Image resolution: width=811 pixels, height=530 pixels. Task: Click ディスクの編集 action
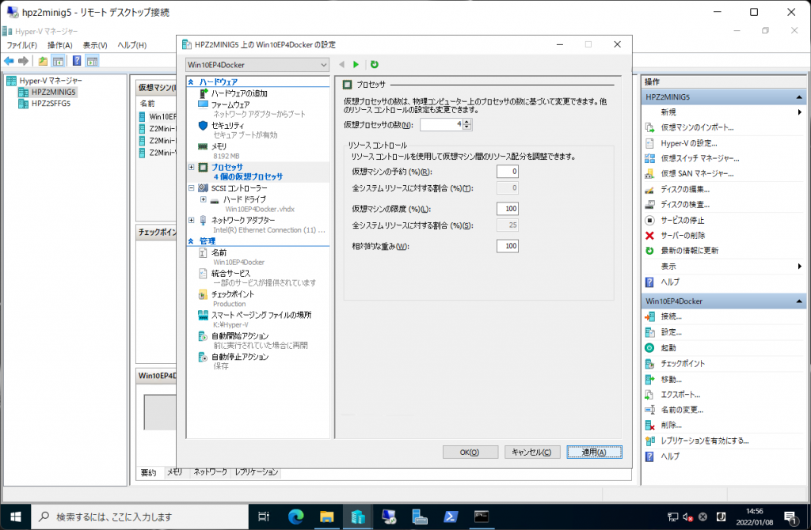[685, 190]
